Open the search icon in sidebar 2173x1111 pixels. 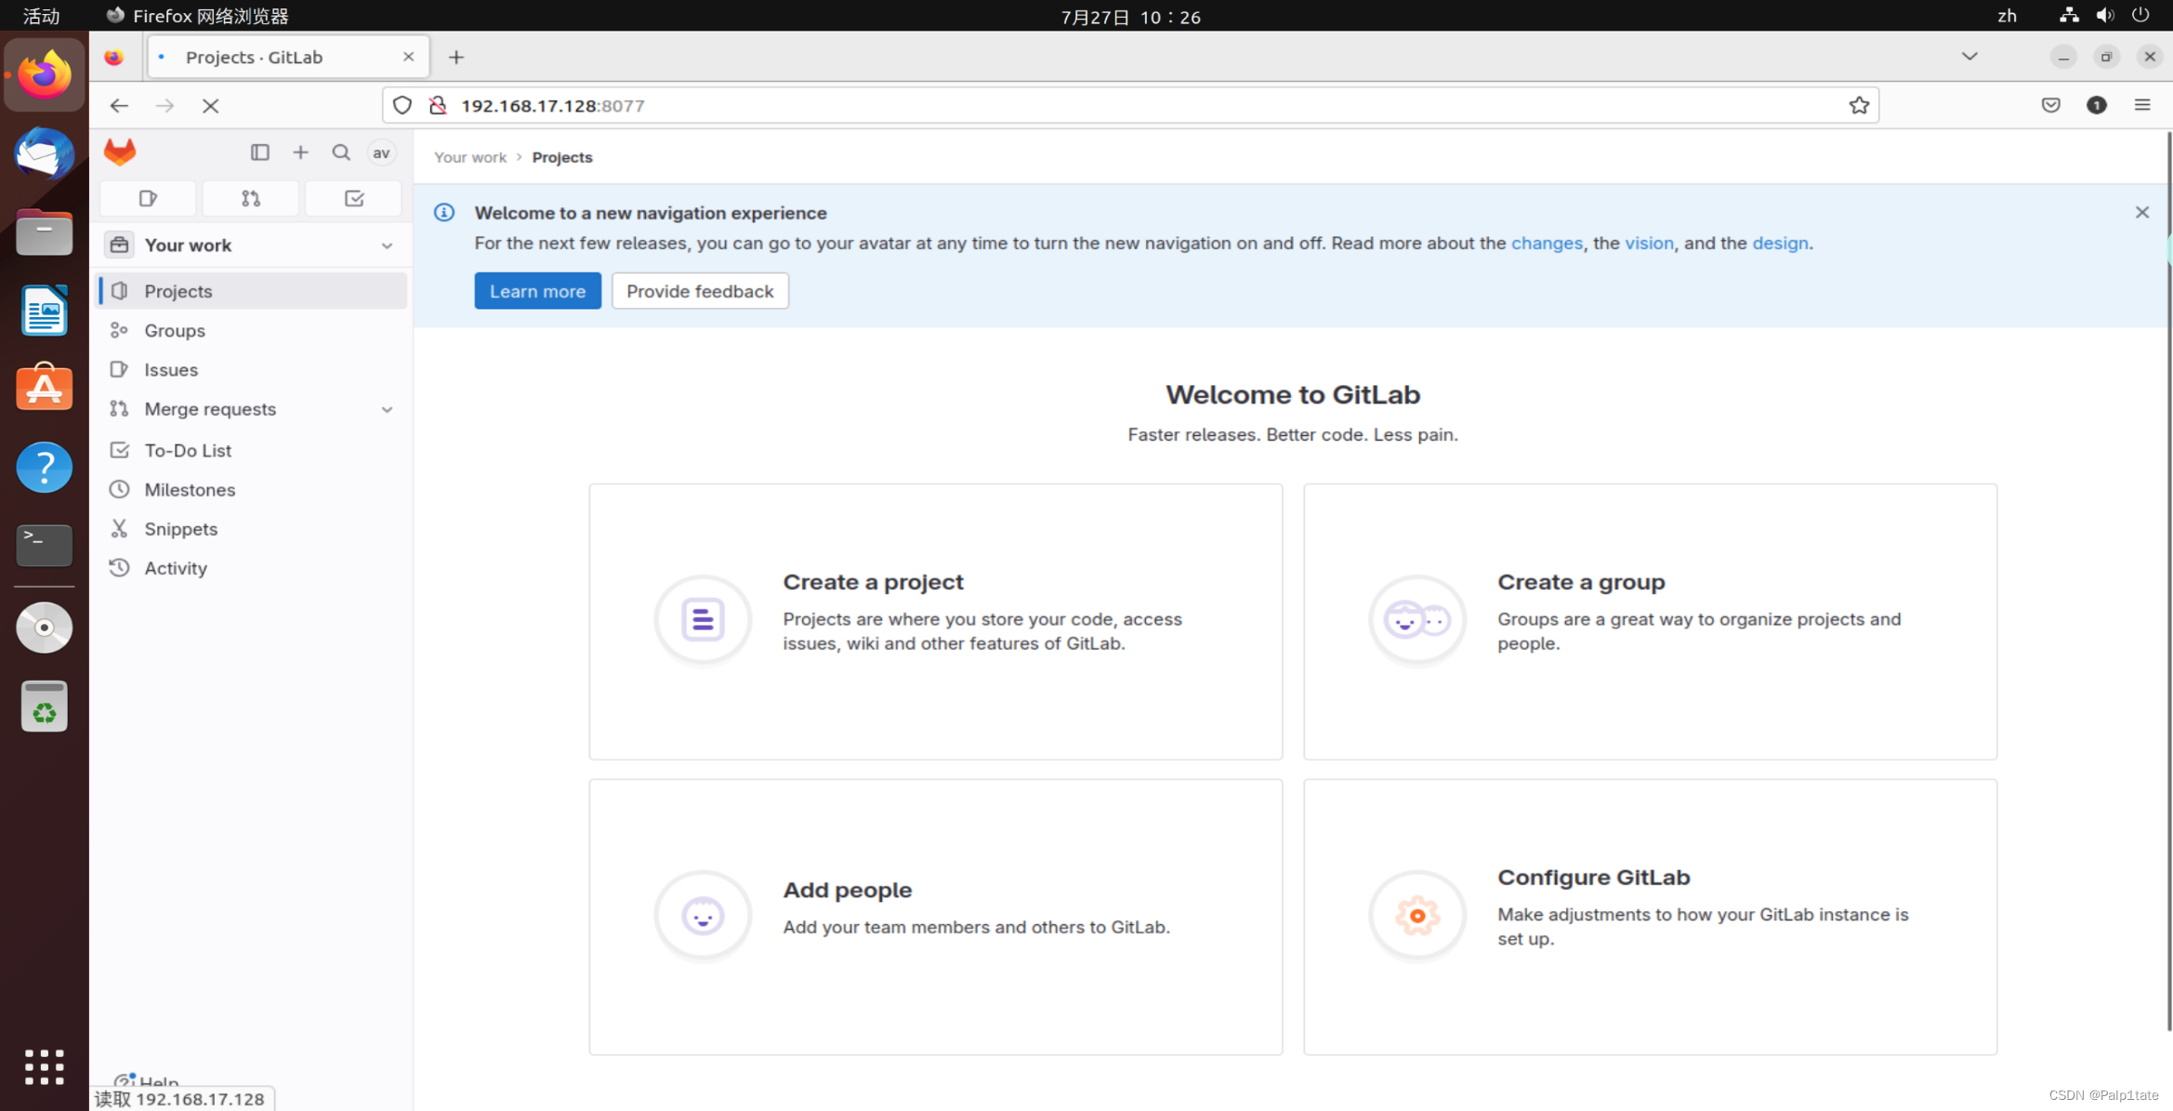(x=340, y=152)
